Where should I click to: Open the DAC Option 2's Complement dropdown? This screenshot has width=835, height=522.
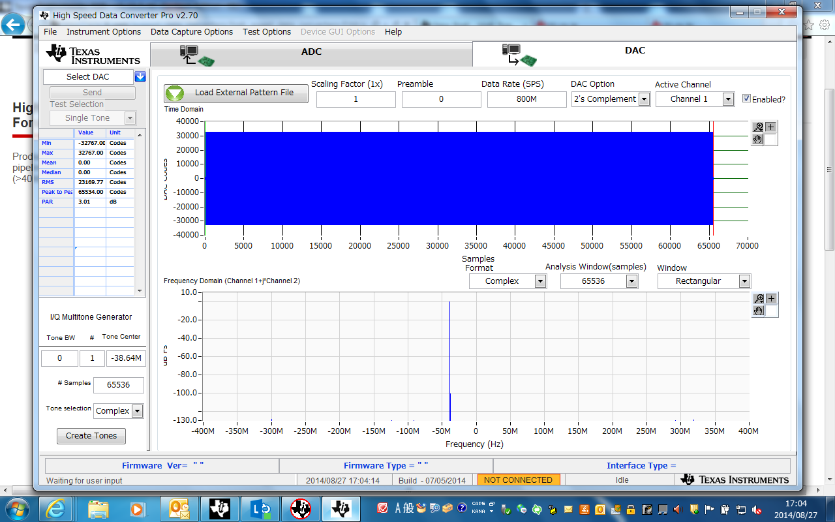pos(644,99)
